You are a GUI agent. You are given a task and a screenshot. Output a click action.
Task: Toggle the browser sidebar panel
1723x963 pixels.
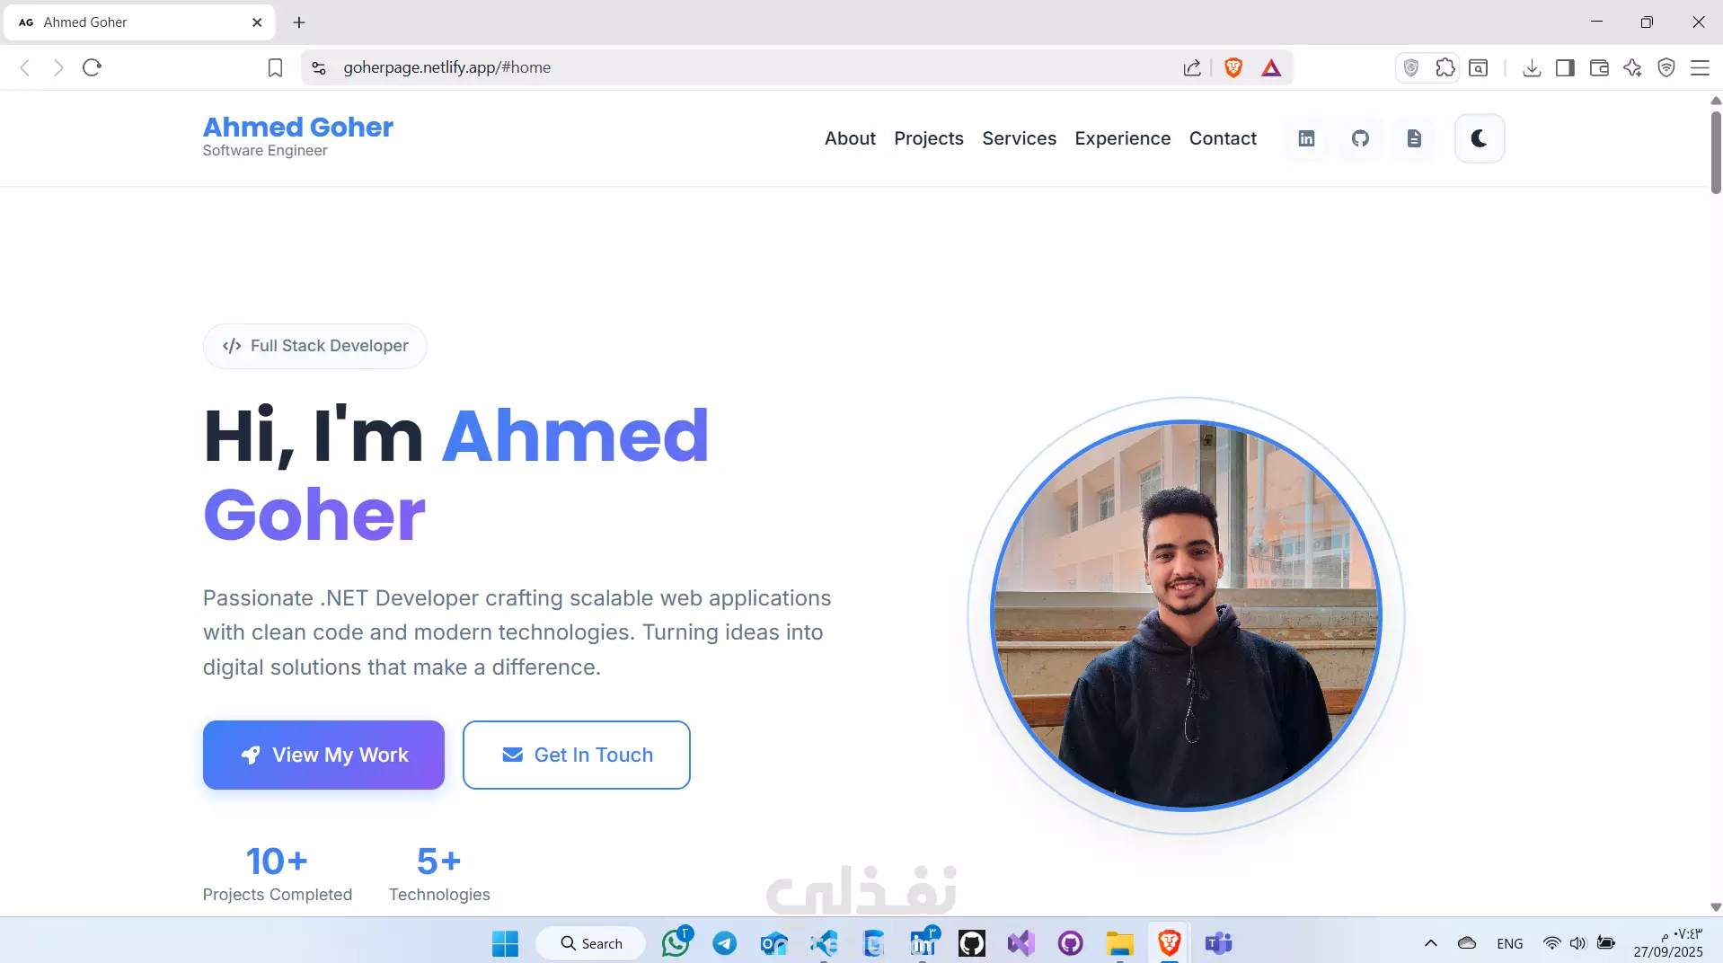(1565, 67)
